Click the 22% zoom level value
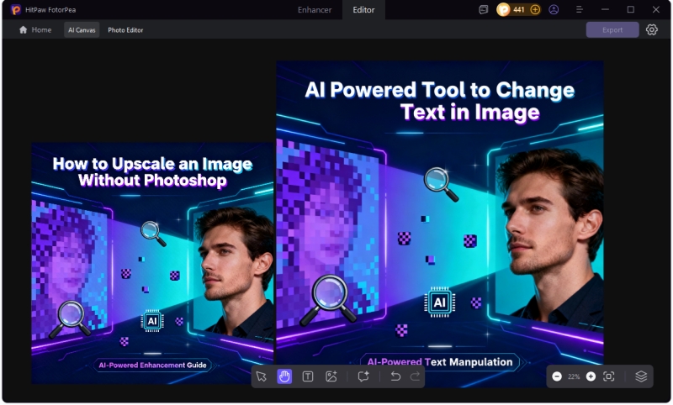 click(574, 376)
